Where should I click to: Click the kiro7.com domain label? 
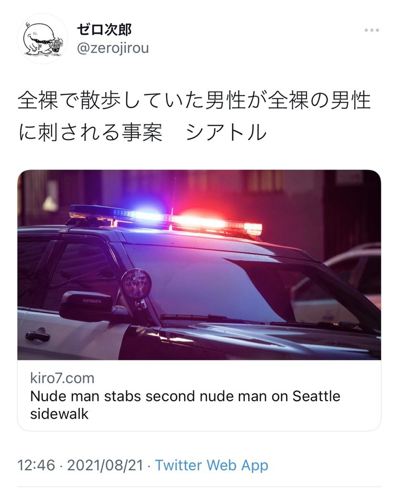(62, 378)
